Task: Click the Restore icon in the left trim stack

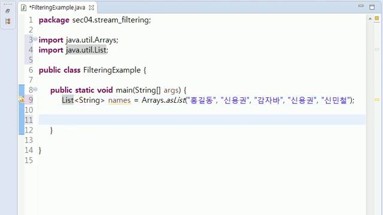Action: pyautogui.click(x=8, y=11)
